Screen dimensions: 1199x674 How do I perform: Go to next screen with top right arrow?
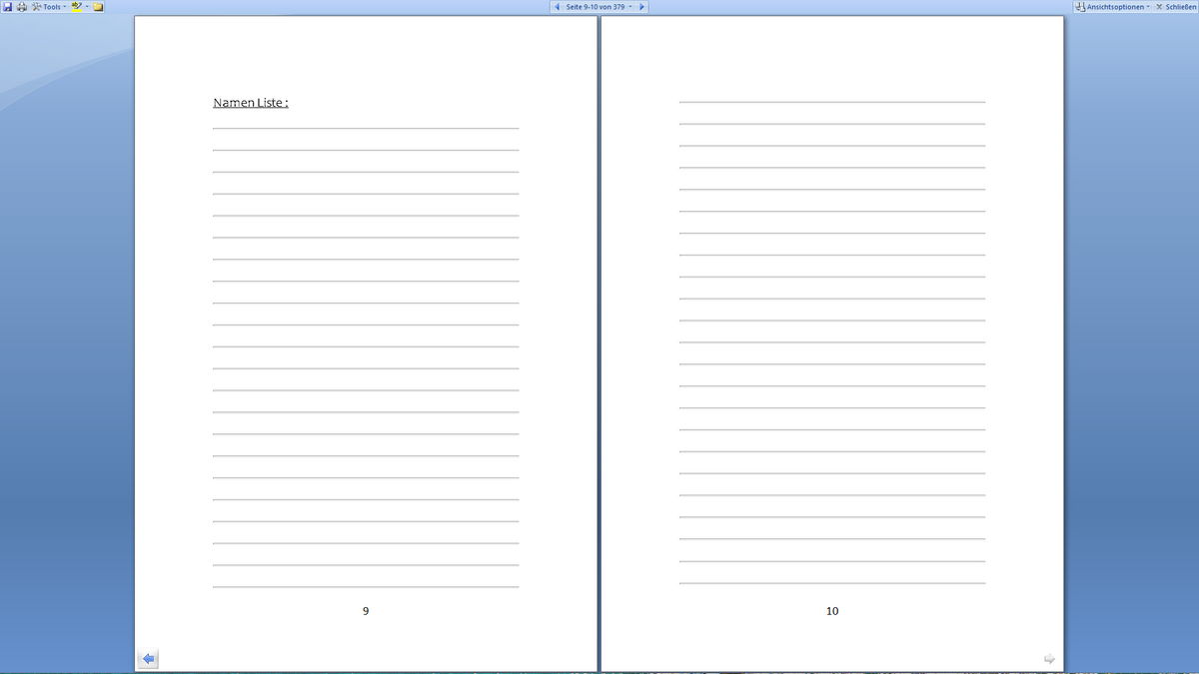pos(641,6)
